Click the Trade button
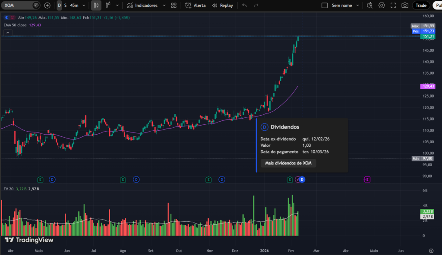Screen dimensions: 442x255 [420, 5]
